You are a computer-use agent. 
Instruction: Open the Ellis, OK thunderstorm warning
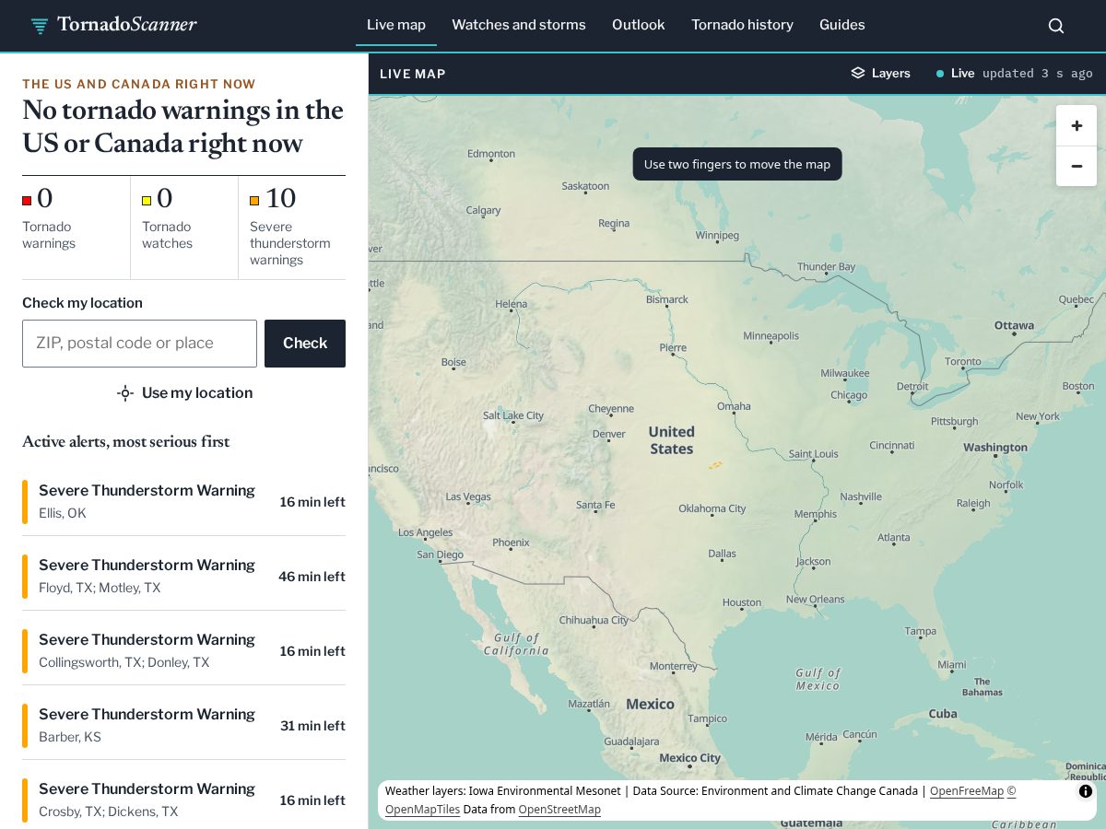(183, 501)
